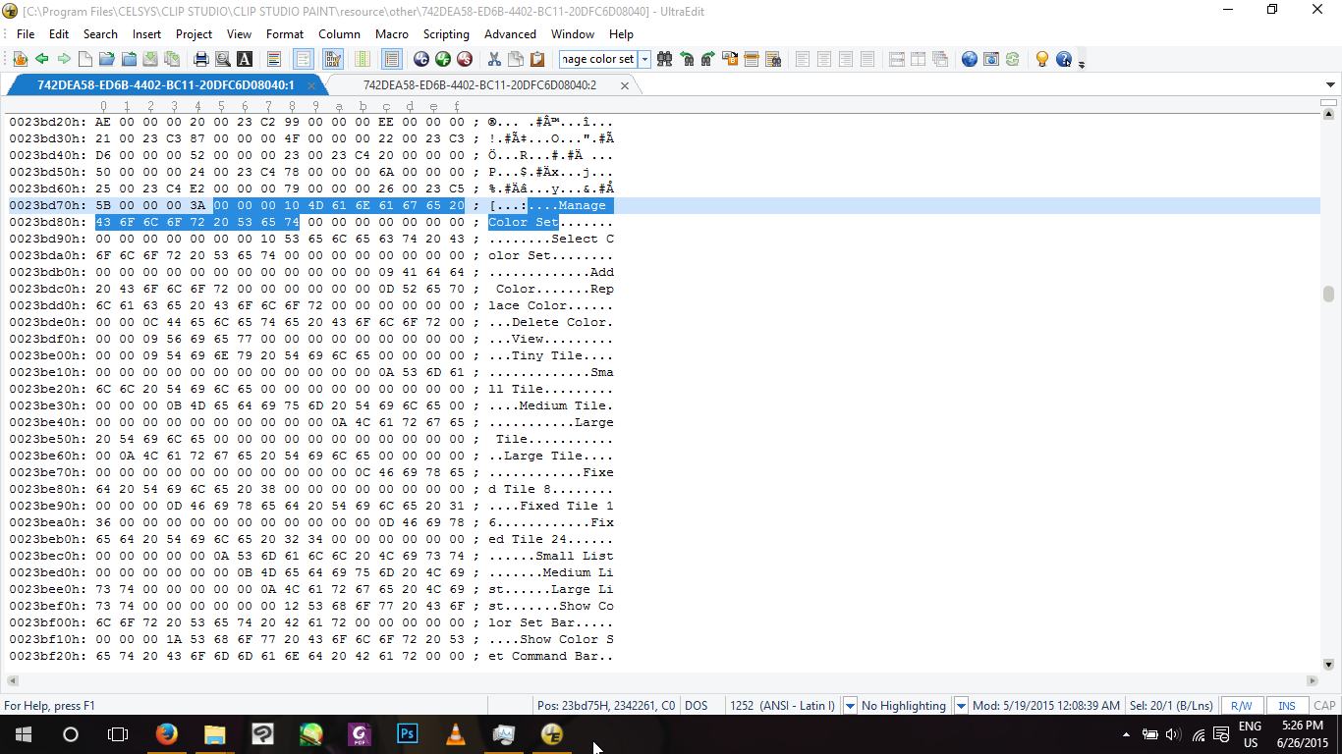Click the Paste clipboard icon
Image resolution: width=1342 pixels, height=754 pixels.
pyautogui.click(x=538, y=59)
